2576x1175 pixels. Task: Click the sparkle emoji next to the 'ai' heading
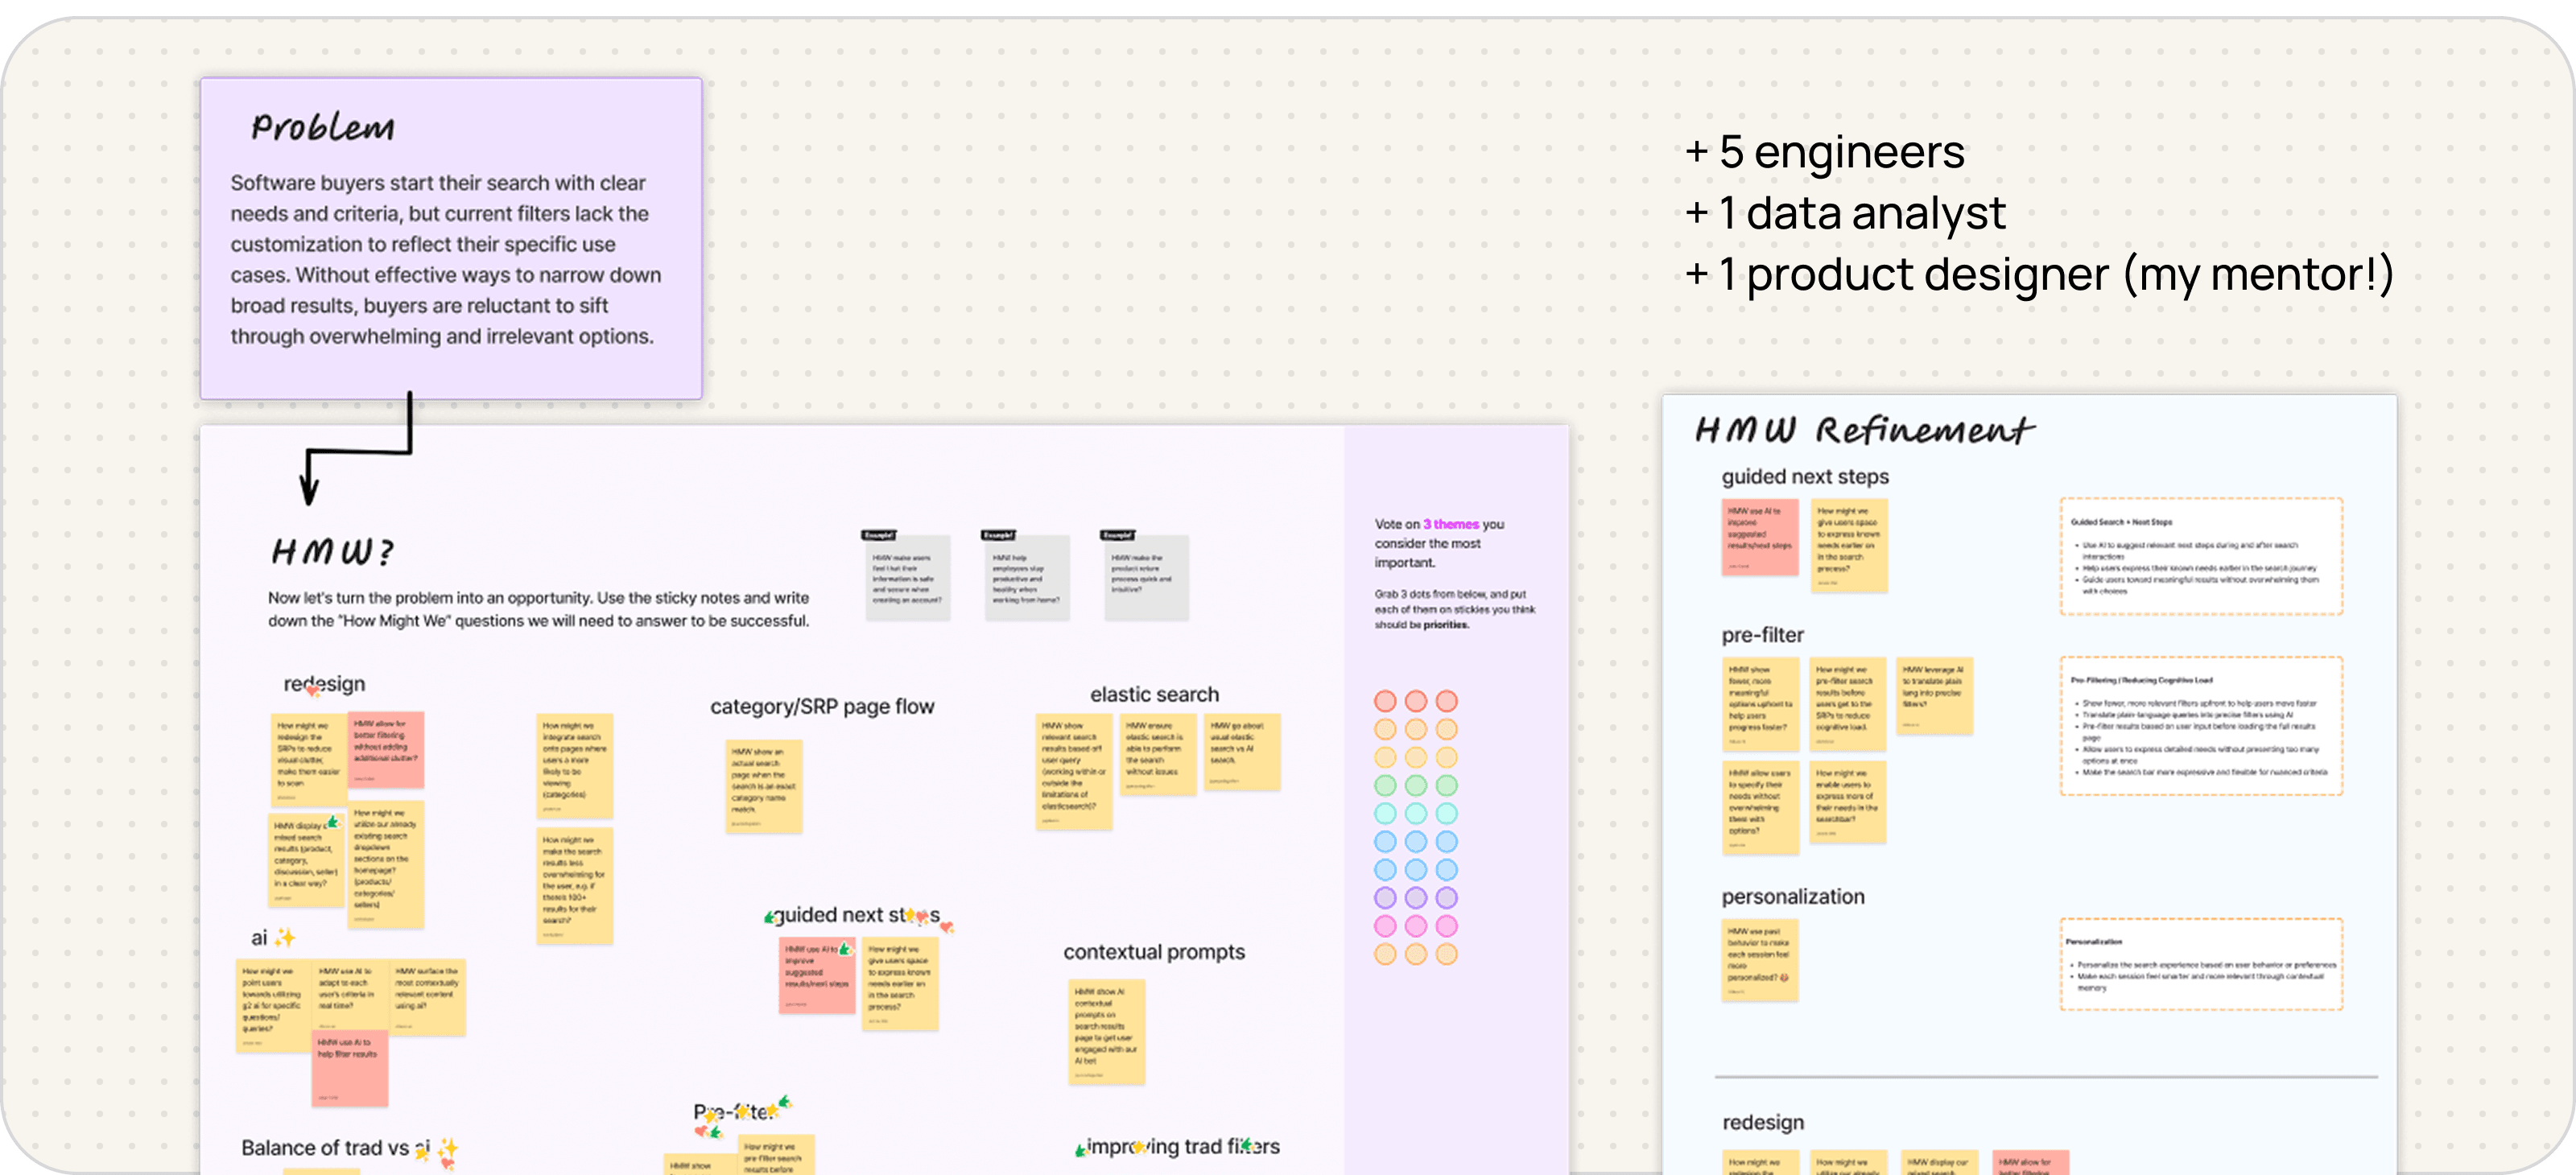[285, 937]
